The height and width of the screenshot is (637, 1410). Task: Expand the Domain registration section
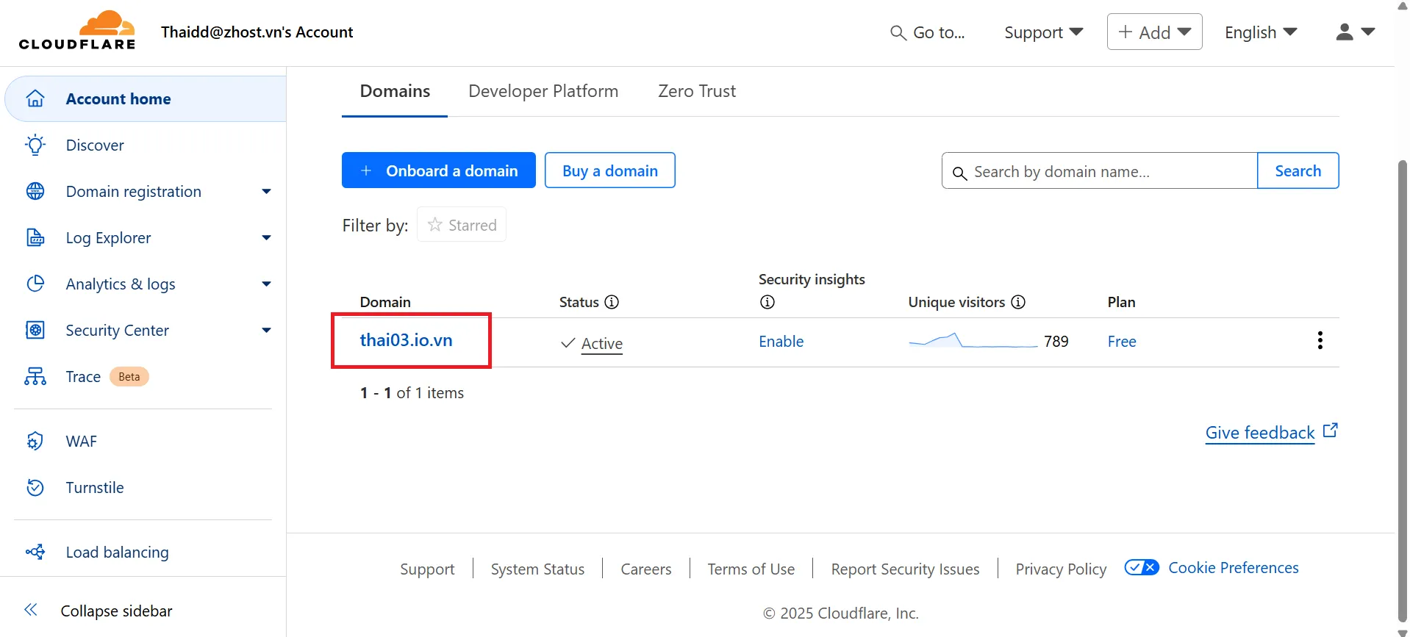(x=266, y=192)
